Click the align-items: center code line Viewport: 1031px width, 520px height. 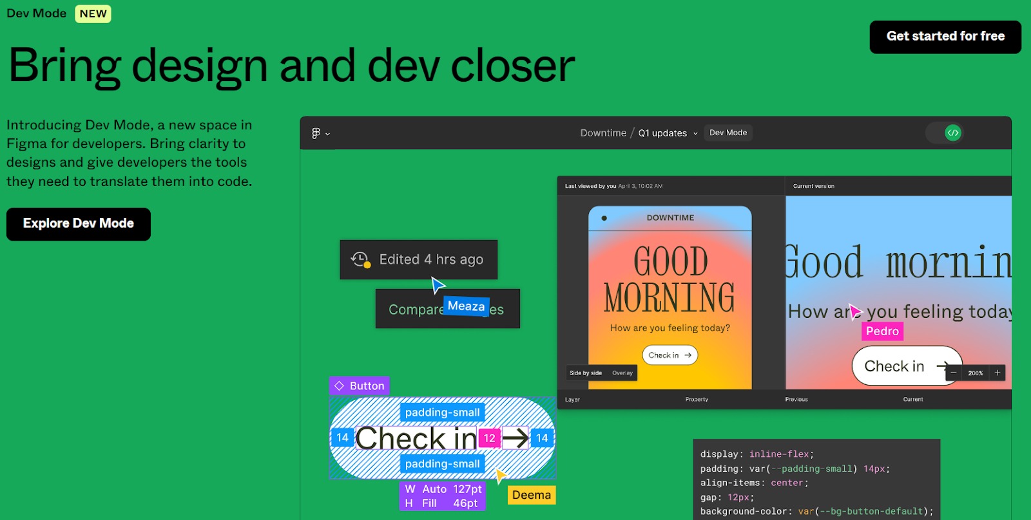(754, 483)
